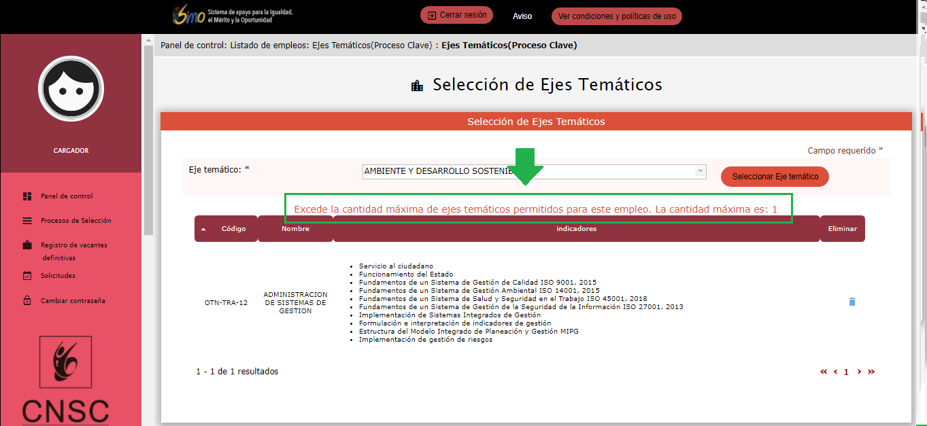
Task: Open the Eje temático dropdown list
Action: coord(700,172)
